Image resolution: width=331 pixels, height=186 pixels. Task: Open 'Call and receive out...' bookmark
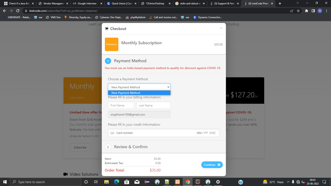(x=163, y=17)
